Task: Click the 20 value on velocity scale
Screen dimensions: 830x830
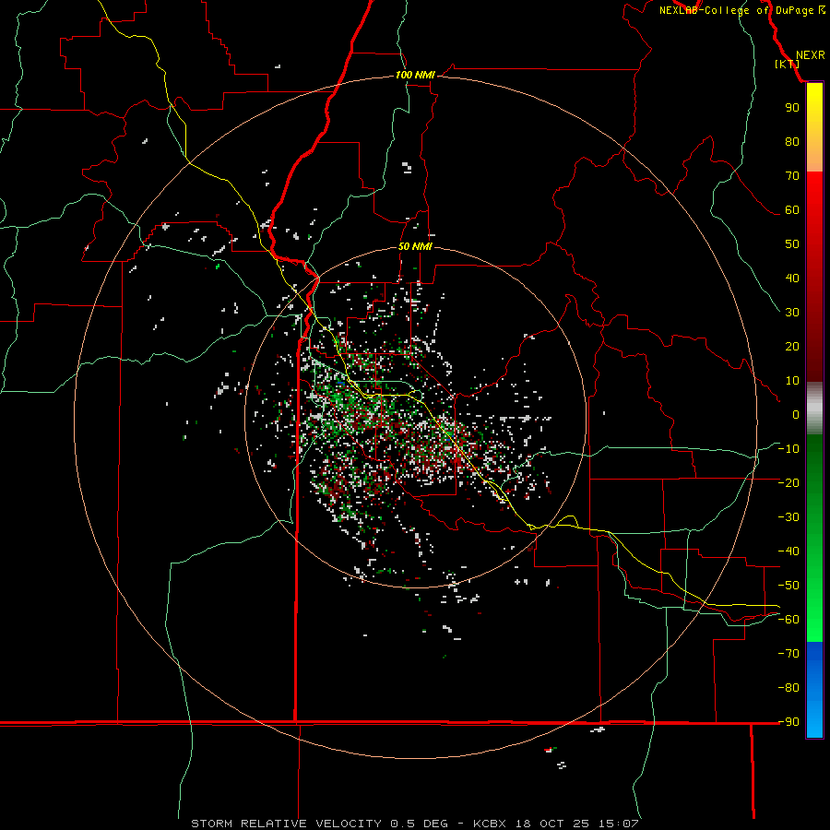Action: coord(792,347)
